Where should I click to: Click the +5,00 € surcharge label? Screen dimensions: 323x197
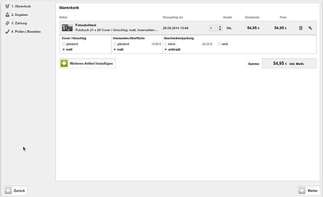pyautogui.click(x=156, y=44)
